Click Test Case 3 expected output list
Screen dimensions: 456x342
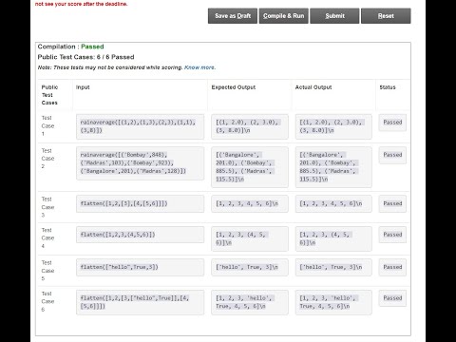click(x=250, y=203)
